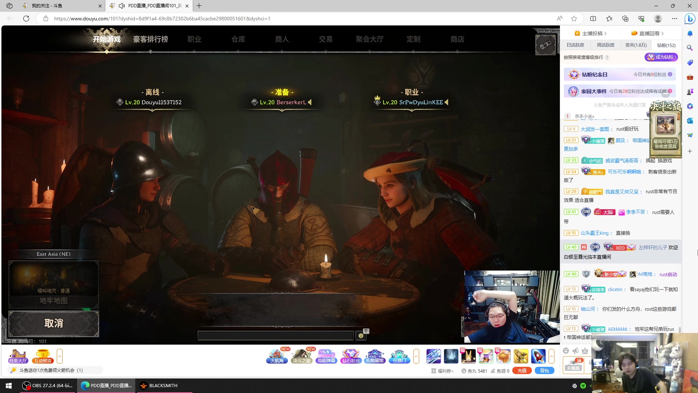This screenshot has width=698, height=393.
Task: Switch to the 贵宾(1.8万) tab
Action: point(636,45)
